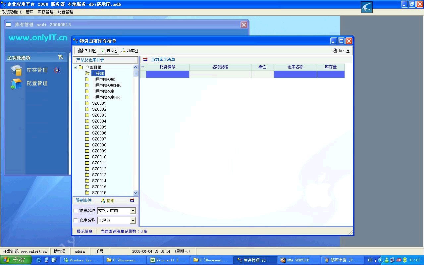
Task: Open the 配置管理 module icon in sidebar
Action: click(x=16, y=83)
